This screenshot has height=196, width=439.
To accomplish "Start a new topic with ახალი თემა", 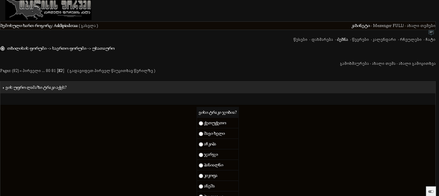I will coord(383,64).
